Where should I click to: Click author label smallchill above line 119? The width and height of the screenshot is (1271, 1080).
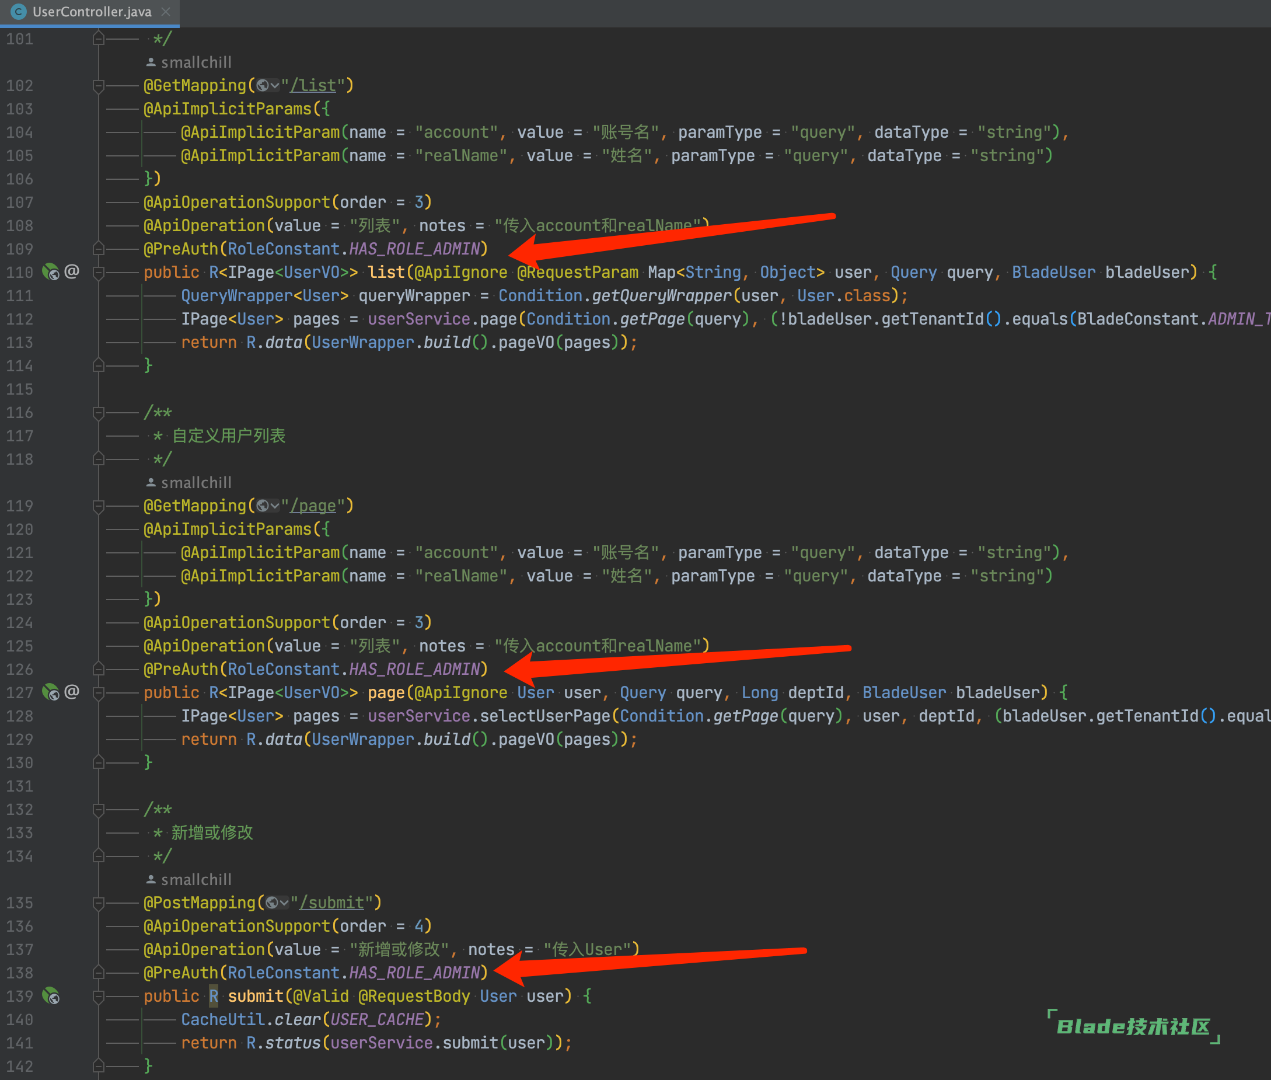pos(197,482)
